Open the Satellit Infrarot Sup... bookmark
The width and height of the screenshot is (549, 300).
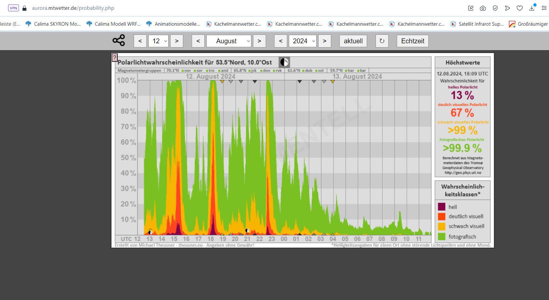coord(477,24)
